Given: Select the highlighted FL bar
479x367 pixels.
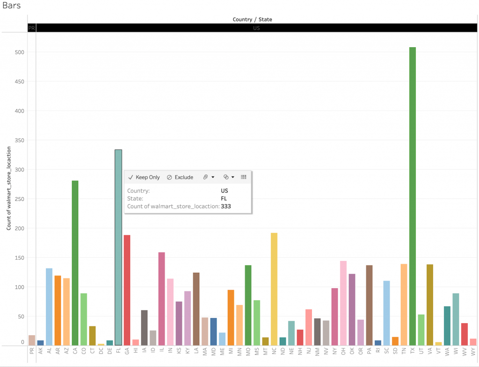Looking at the screenshot, I should click(x=118, y=247).
